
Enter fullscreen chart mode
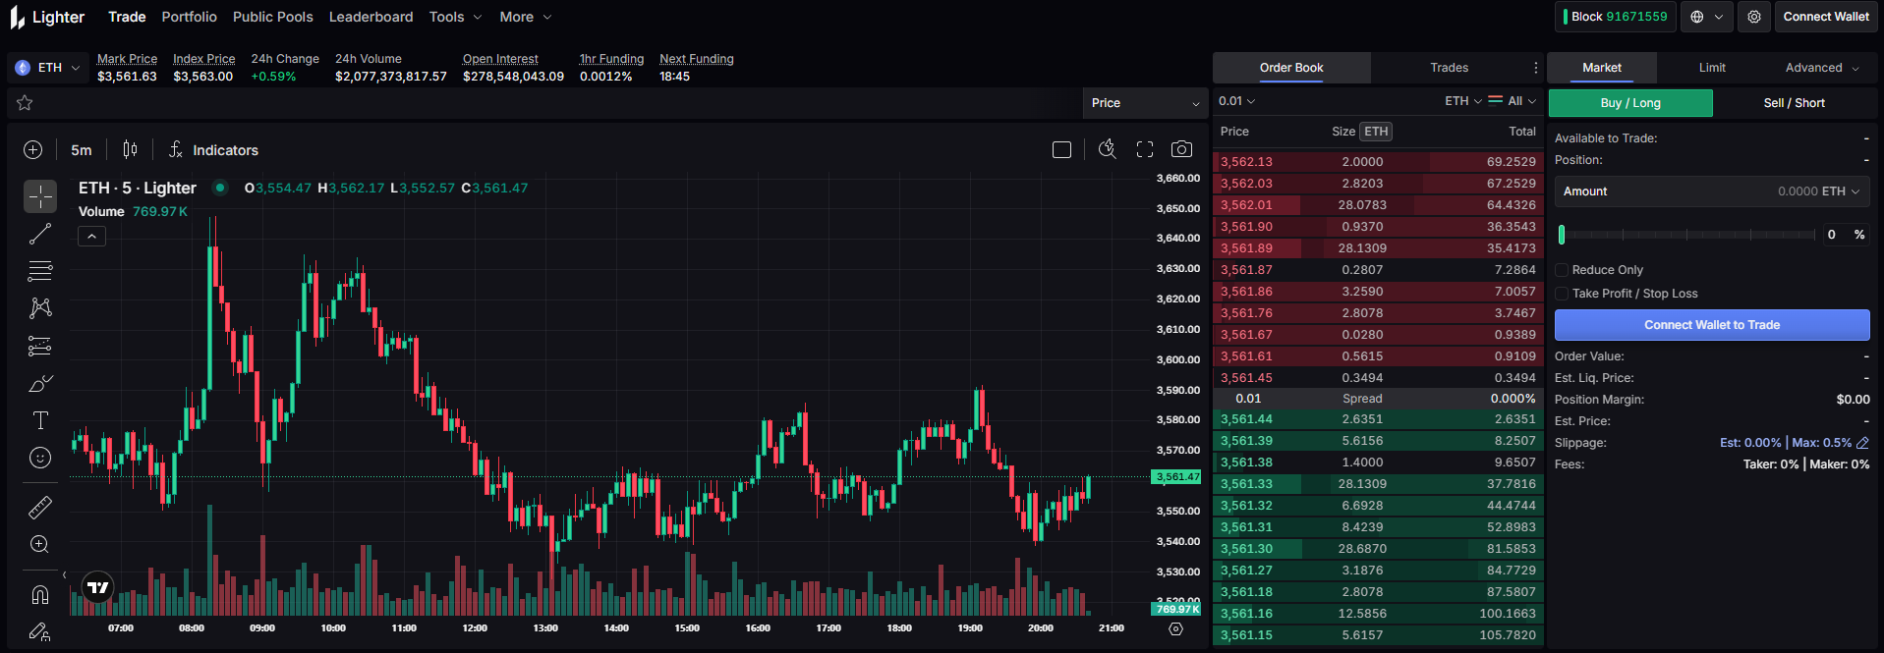(x=1145, y=149)
